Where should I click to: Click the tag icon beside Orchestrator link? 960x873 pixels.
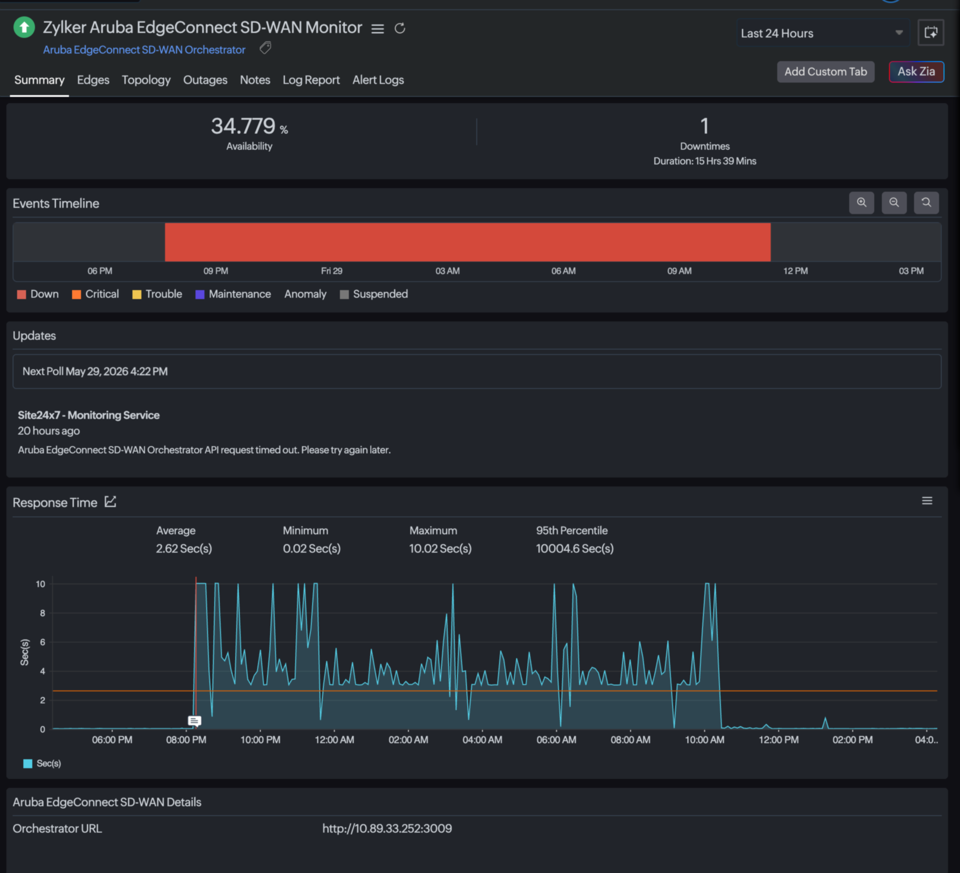[265, 48]
